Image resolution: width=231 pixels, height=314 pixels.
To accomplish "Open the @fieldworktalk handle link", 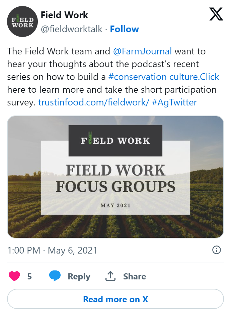I will point(72,29).
